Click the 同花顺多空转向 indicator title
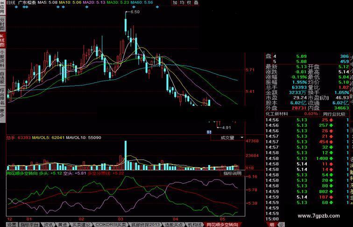 (22, 173)
